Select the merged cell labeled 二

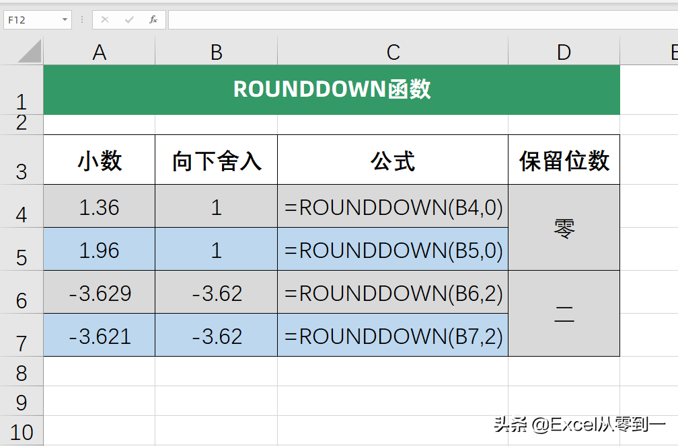click(564, 314)
